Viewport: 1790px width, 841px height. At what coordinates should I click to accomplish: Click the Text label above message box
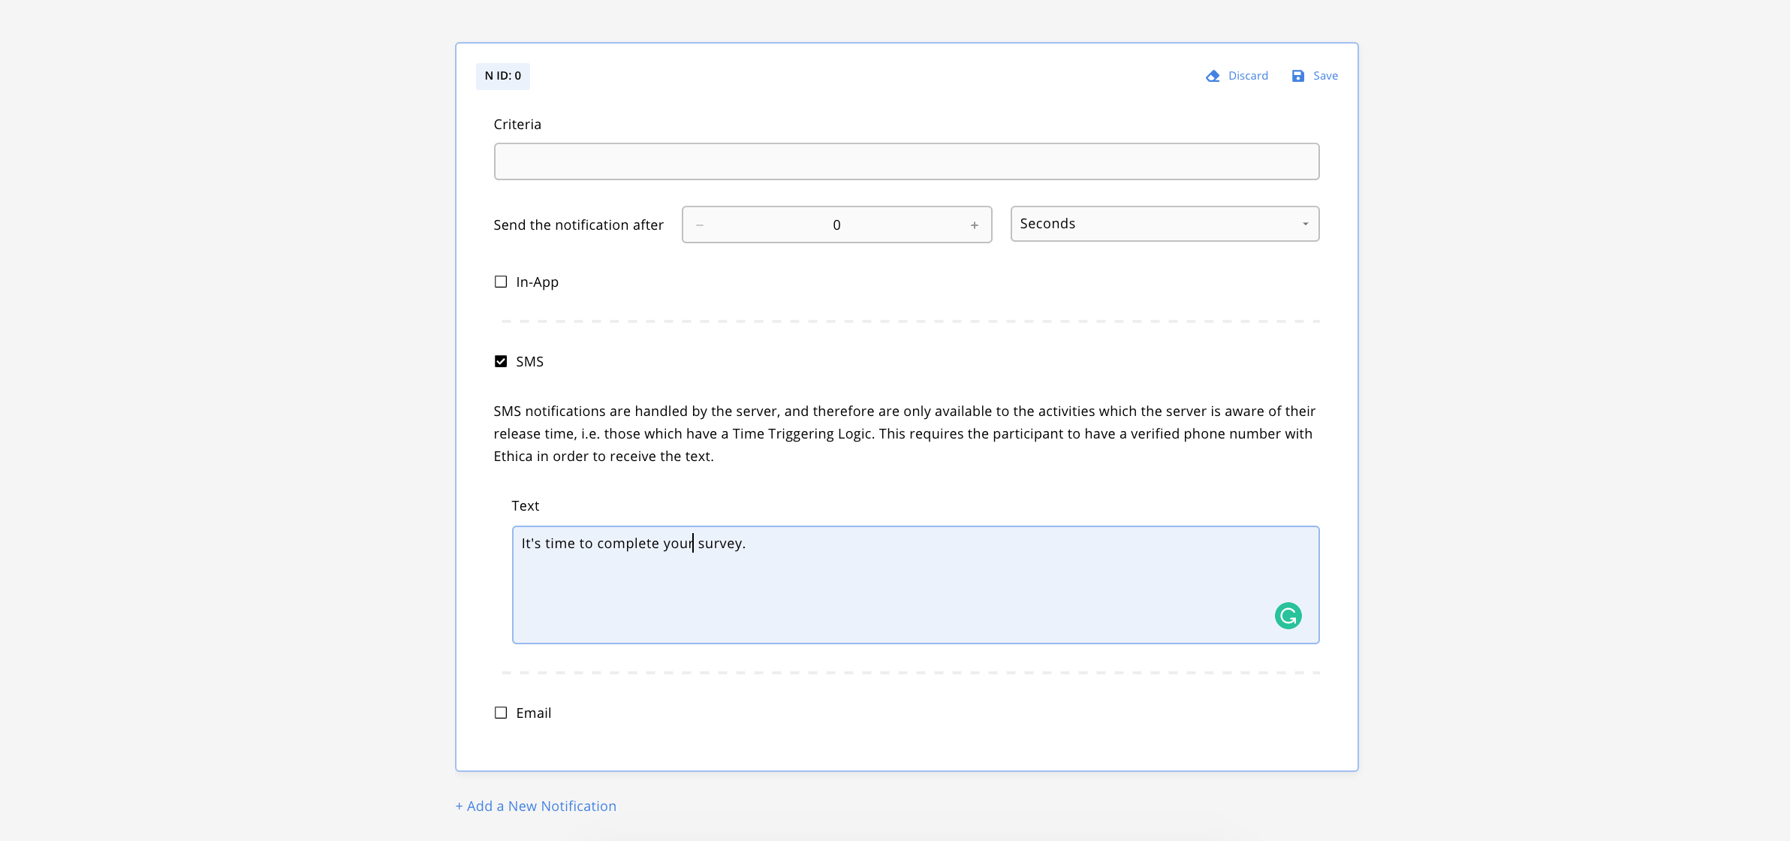(x=525, y=506)
